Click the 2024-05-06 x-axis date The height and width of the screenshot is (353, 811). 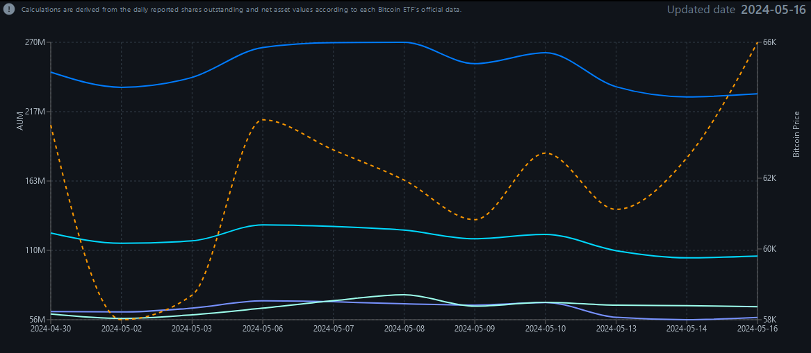pos(262,328)
